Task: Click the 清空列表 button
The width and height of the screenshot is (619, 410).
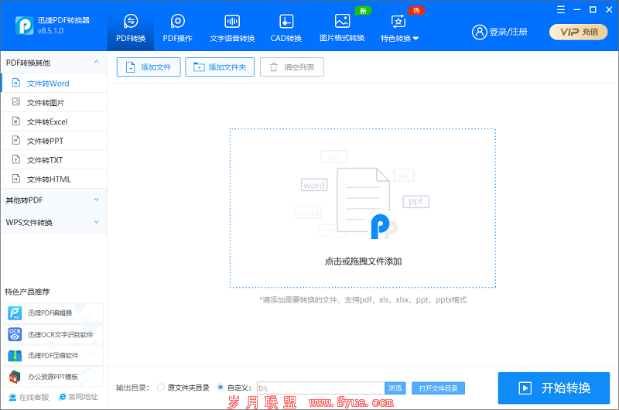Action: (292, 67)
